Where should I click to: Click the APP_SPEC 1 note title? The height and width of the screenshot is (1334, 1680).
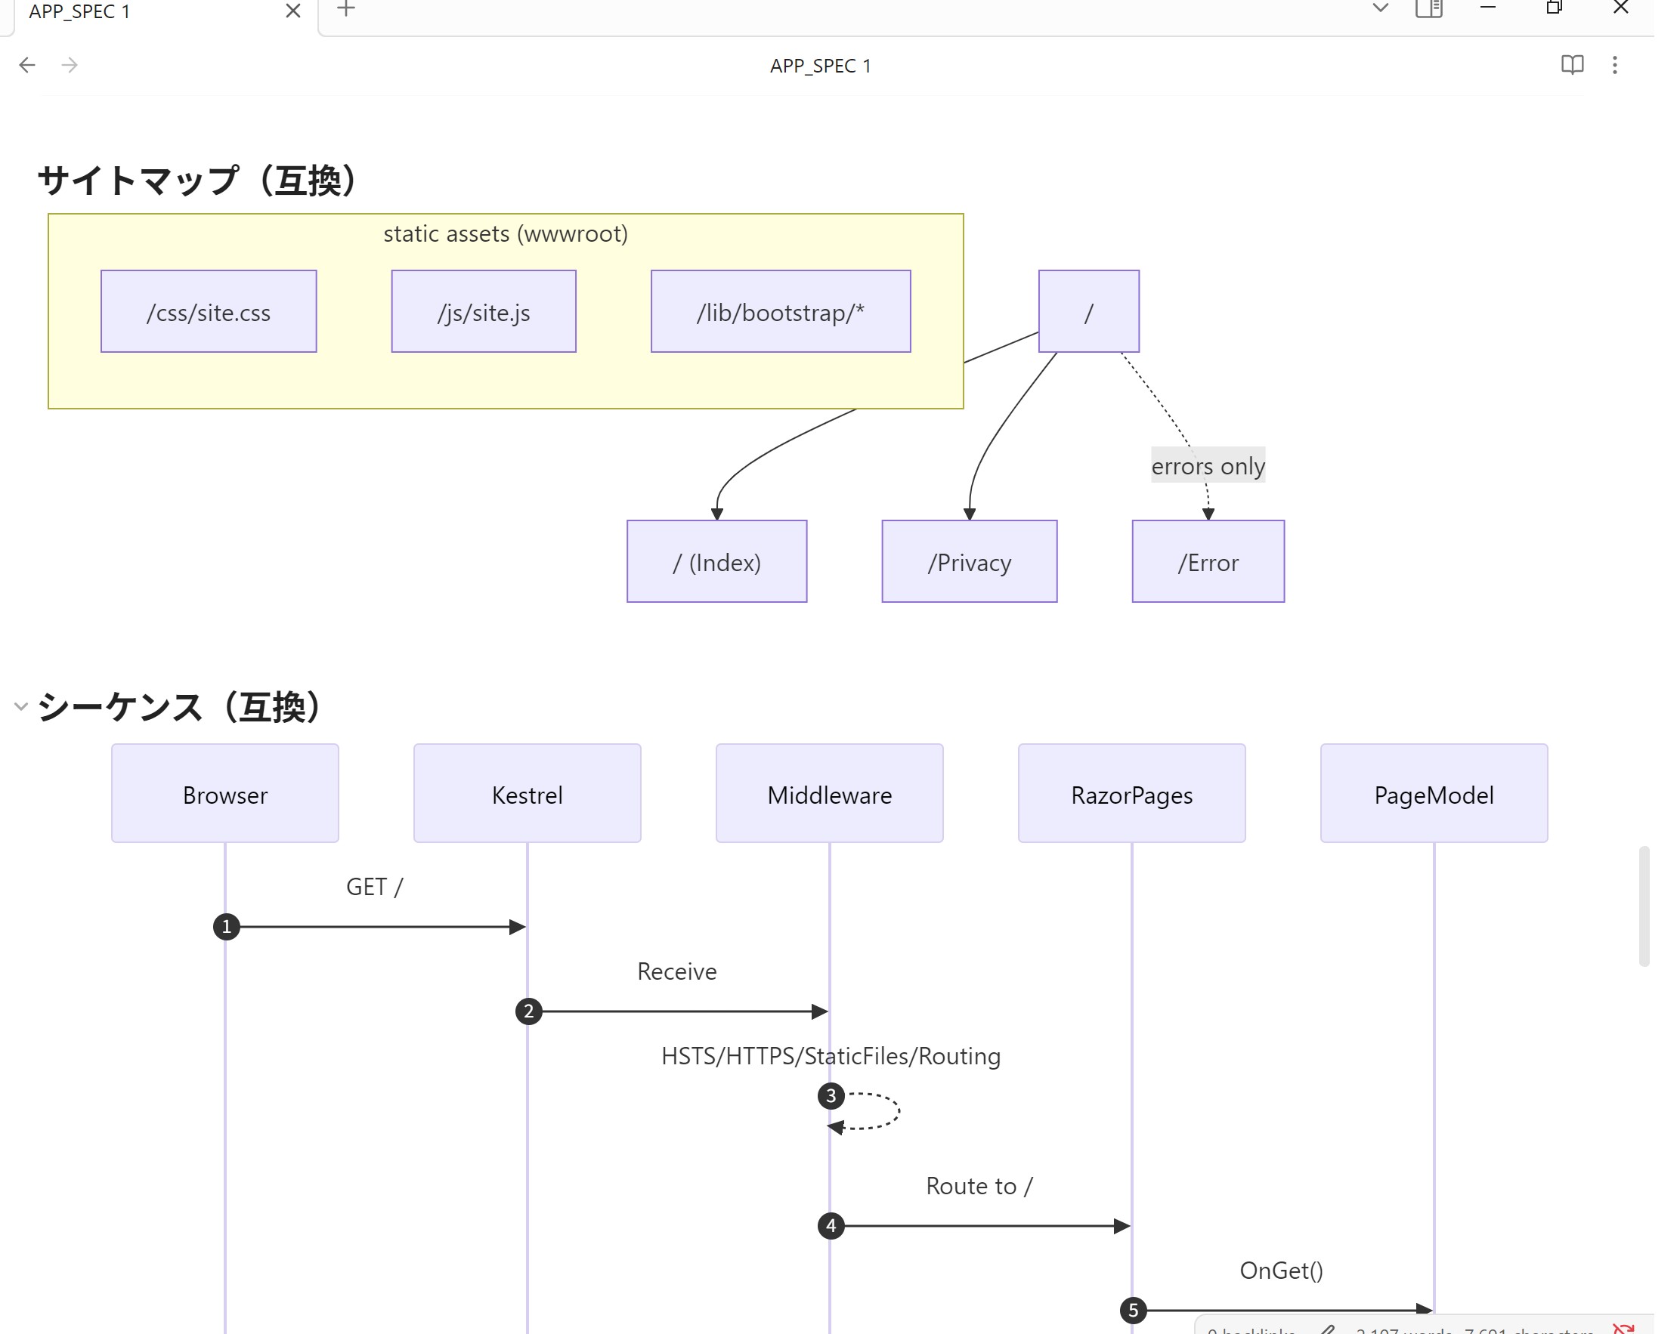click(x=820, y=66)
